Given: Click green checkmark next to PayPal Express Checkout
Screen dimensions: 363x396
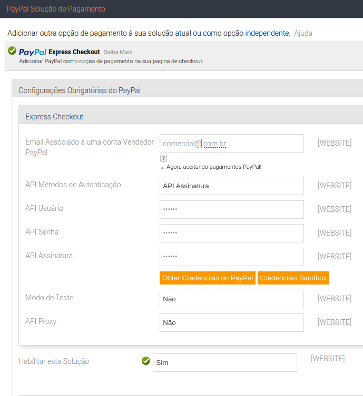Looking at the screenshot, I should (12, 50).
